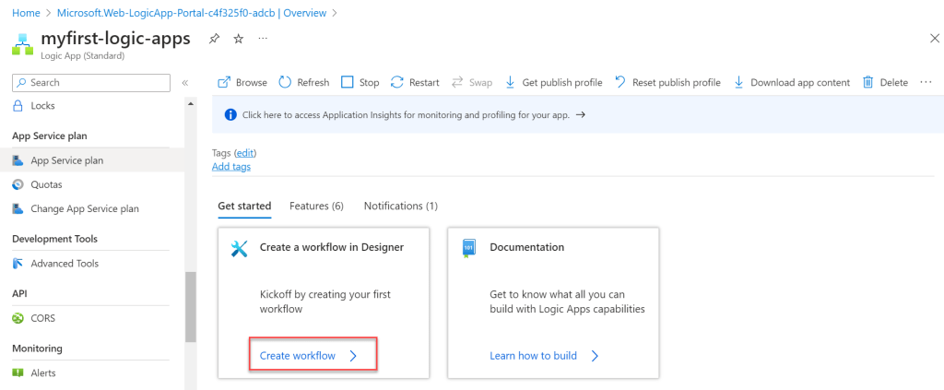Click the Logic App resource icon

click(x=22, y=44)
